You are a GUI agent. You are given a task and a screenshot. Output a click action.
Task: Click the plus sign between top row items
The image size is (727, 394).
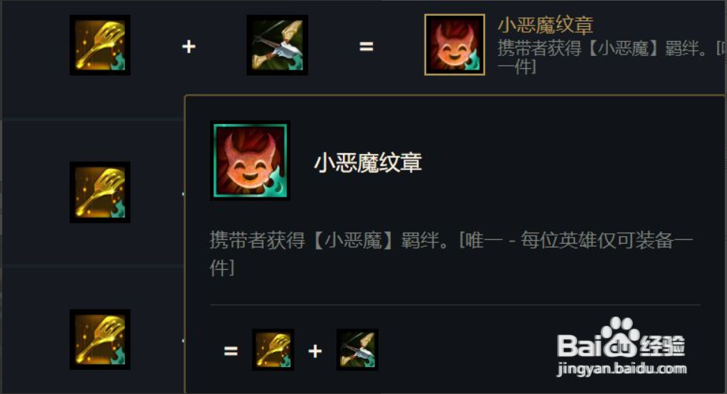pyautogui.click(x=189, y=46)
